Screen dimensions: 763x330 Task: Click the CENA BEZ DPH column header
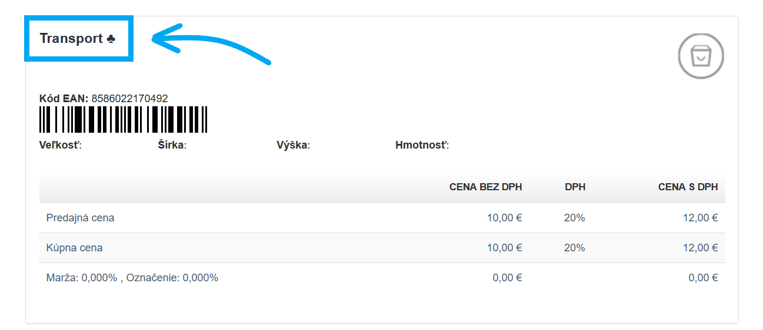(x=485, y=187)
